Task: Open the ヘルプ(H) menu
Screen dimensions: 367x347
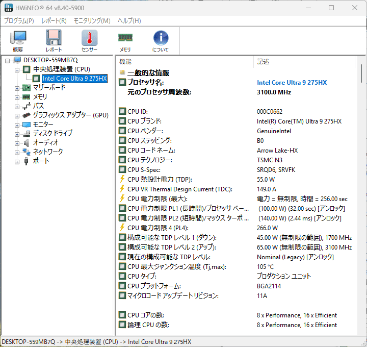Action: 129,21
